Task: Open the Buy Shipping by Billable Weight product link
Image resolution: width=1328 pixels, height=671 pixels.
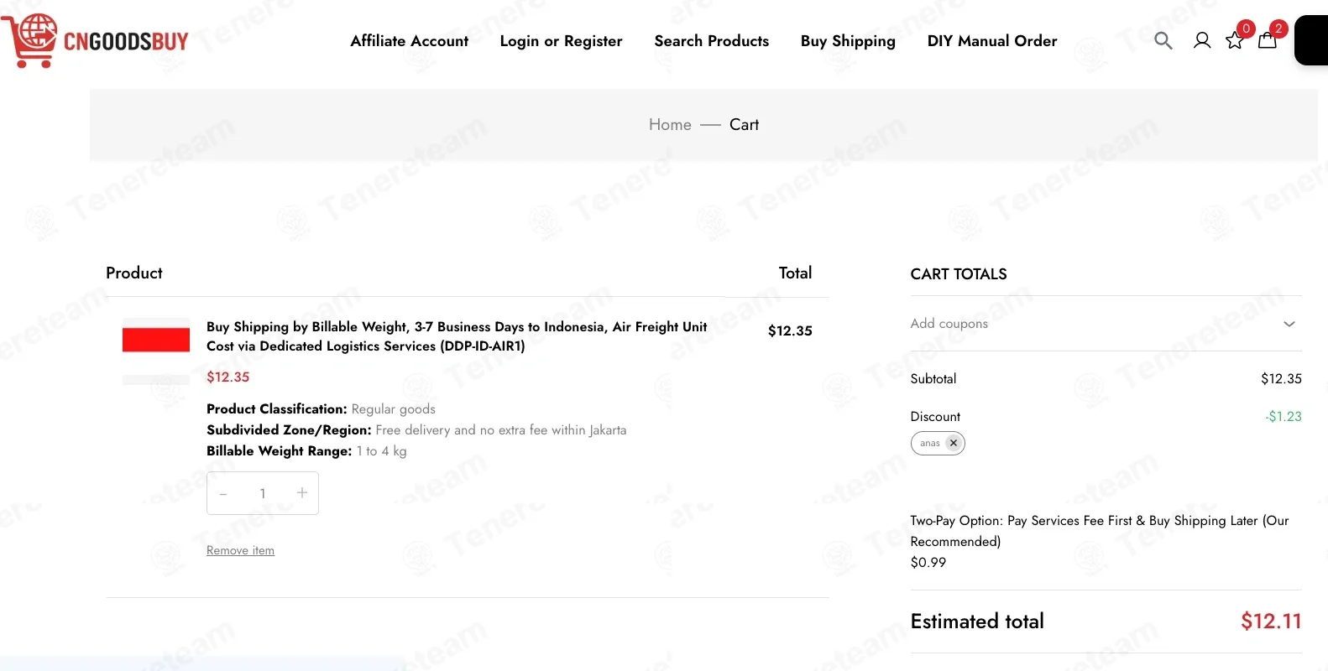Action: (457, 336)
